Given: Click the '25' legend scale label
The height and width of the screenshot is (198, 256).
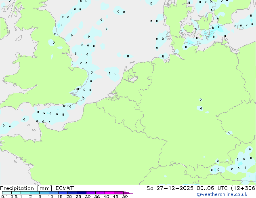Looking at the screenshot, I should (78, 196).
